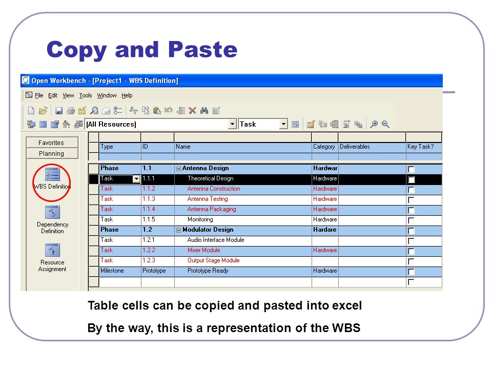The height and width of the screenshot is (369, 492).
Task: Open Type dropdown in row 1.1.1
Action: 136,179
